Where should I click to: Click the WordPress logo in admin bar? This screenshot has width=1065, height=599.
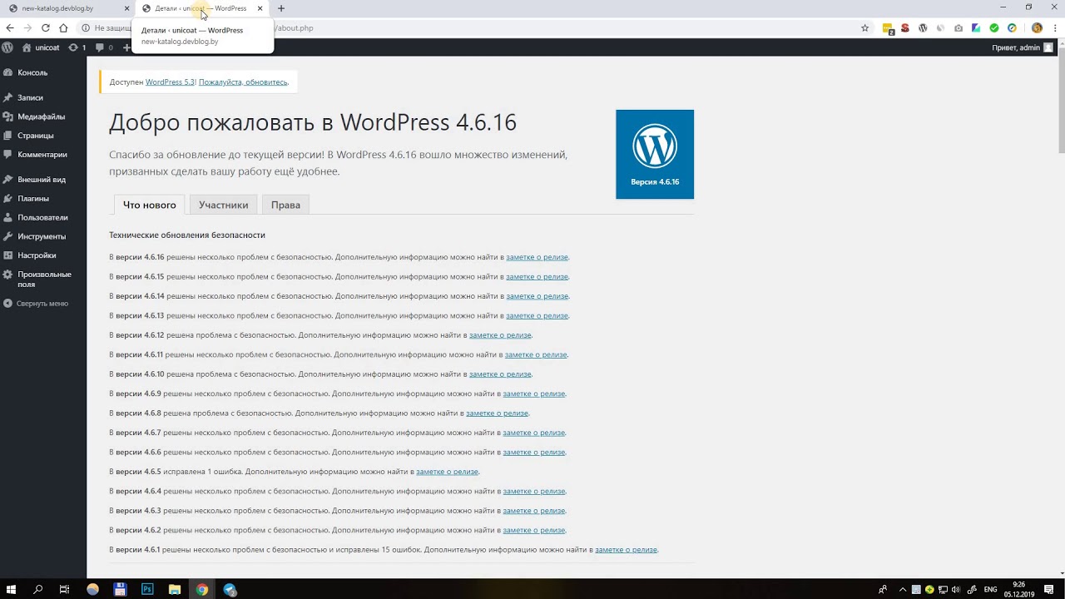(7, 47)
